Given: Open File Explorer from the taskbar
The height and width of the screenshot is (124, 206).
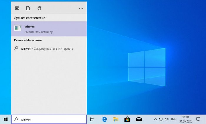Looking at the screenshot, I should coord(116,119).
